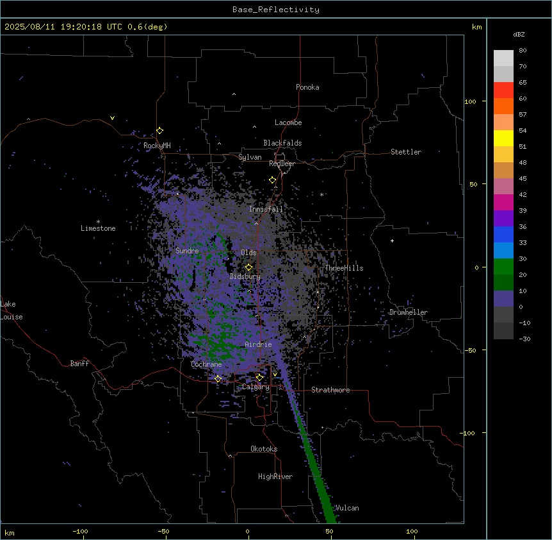
Task: Click the bright green legend swatch
Action: coord(503,267)
